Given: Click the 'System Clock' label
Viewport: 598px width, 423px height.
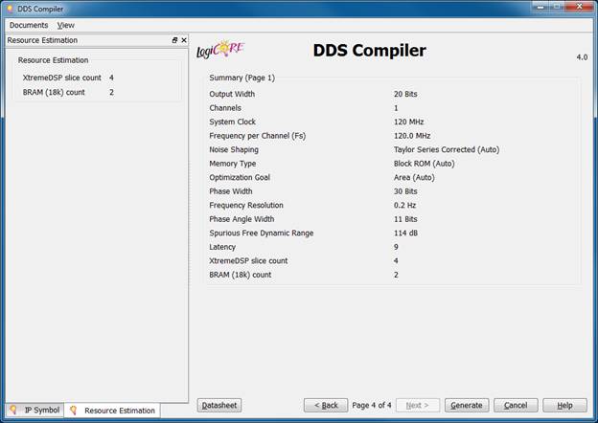Looking at the screenshot, I should 232,122.
